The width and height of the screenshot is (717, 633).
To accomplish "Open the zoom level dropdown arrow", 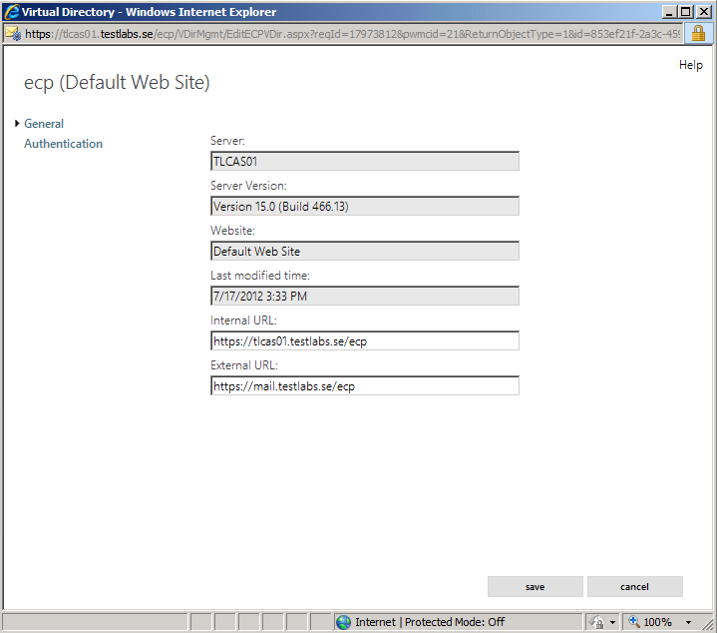I will [688, 622].
